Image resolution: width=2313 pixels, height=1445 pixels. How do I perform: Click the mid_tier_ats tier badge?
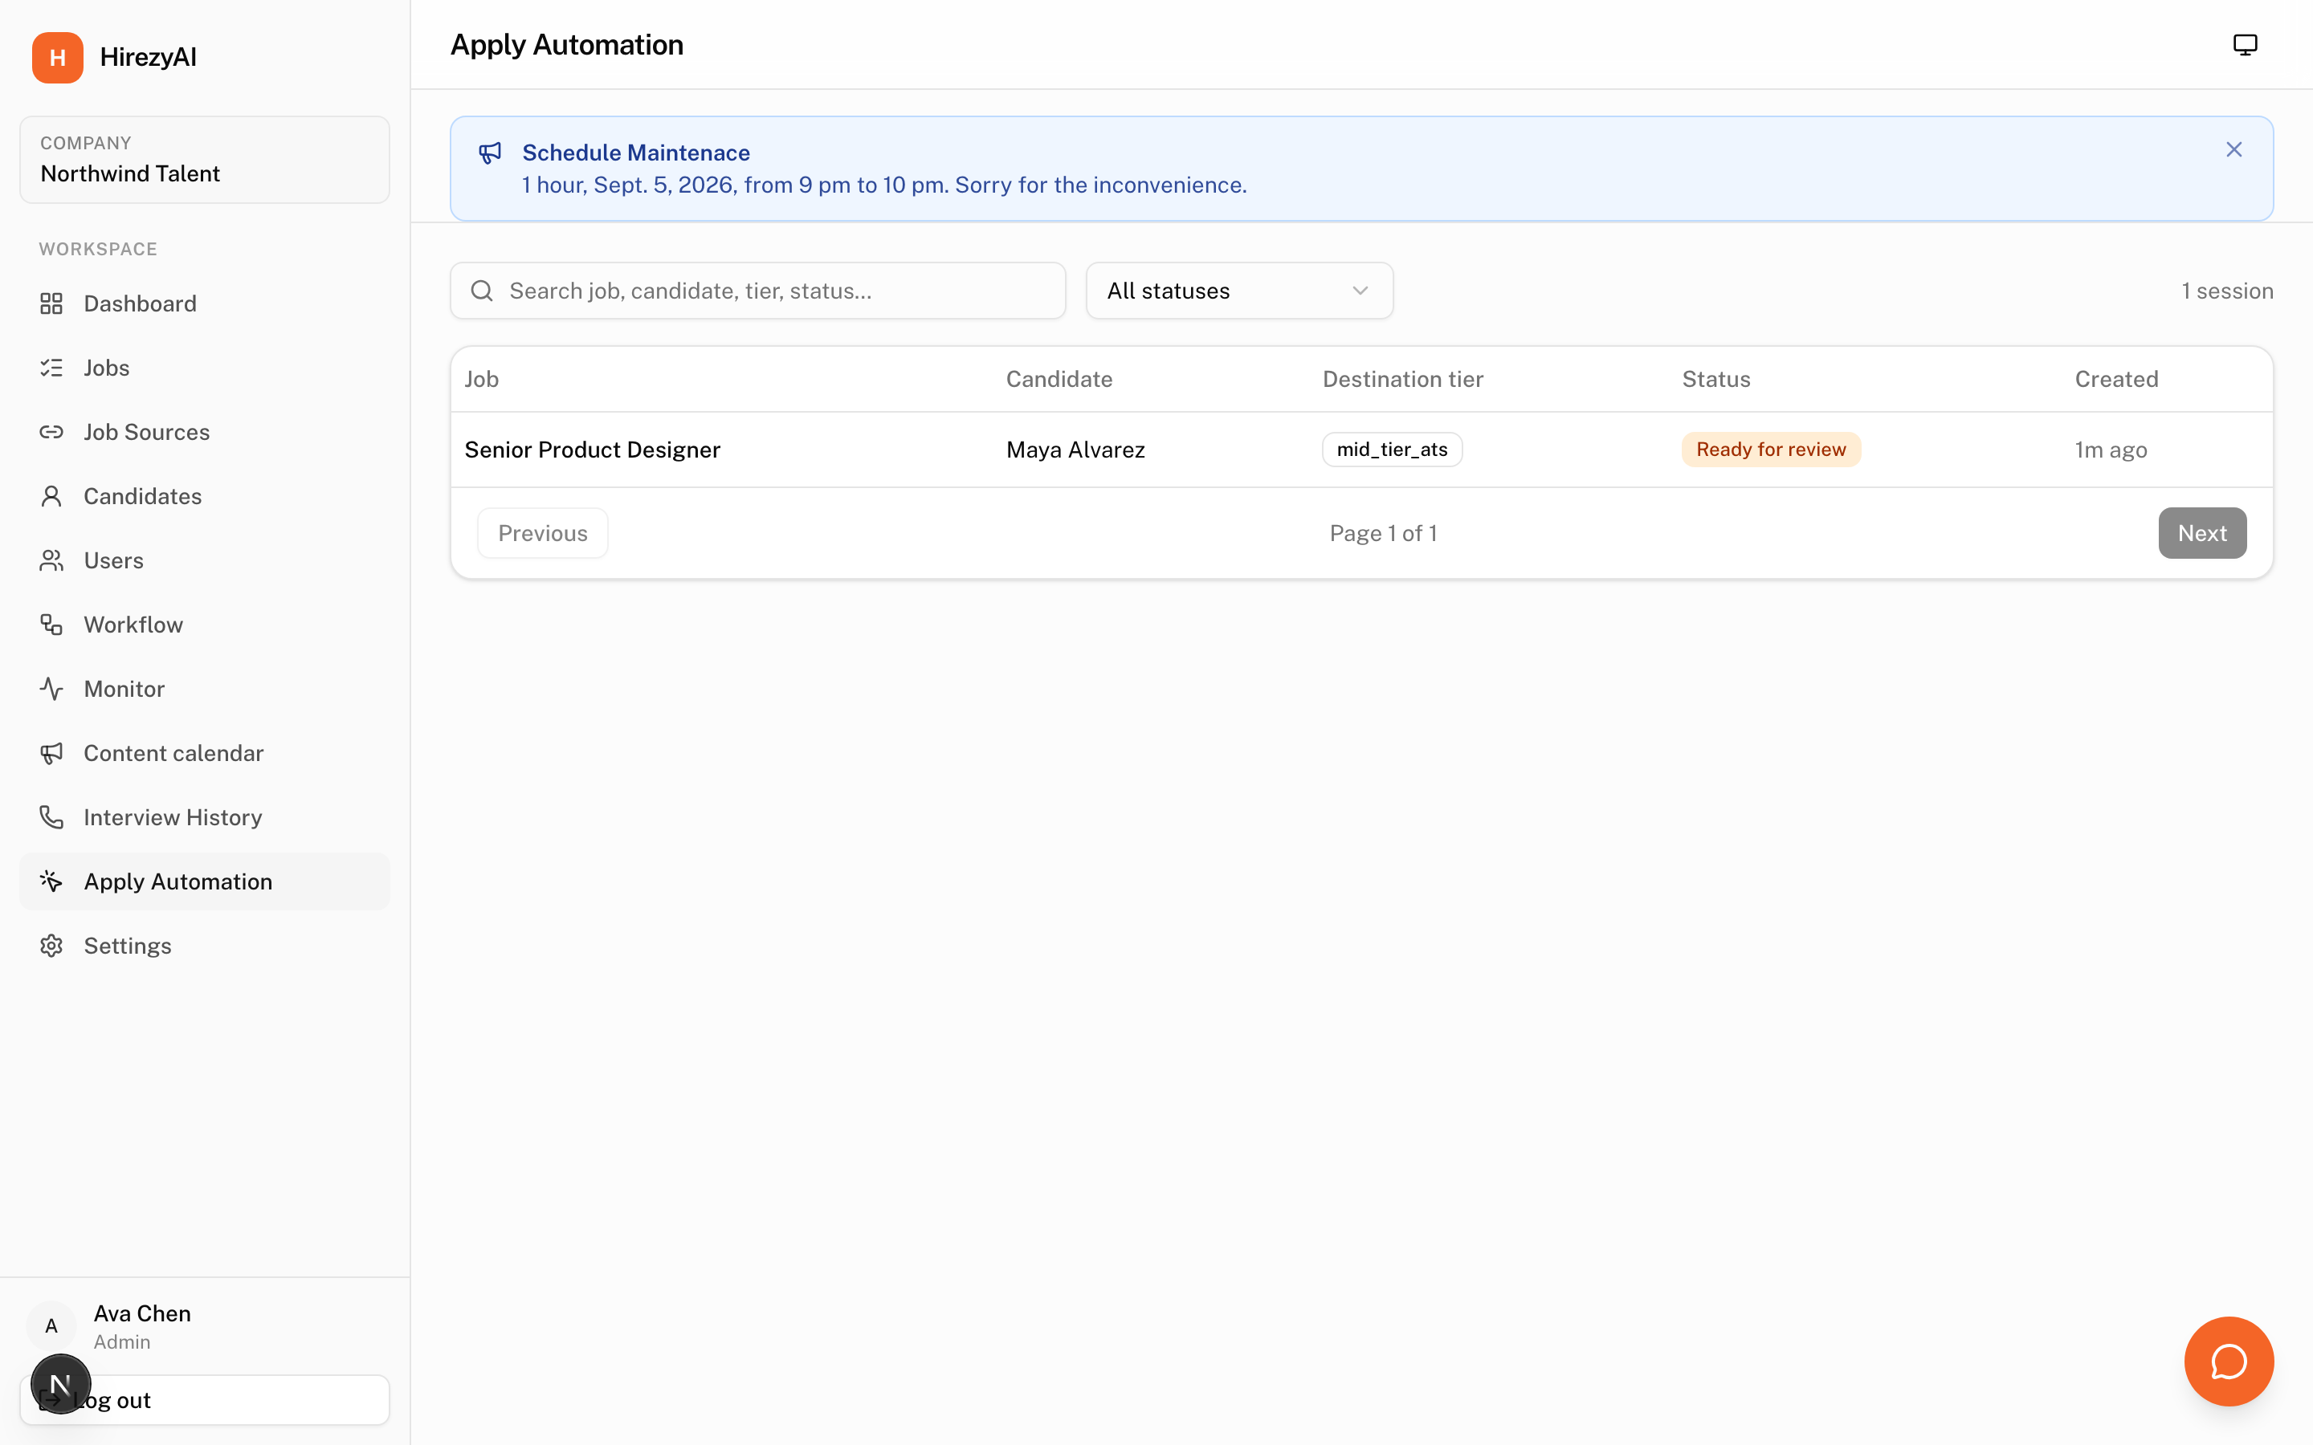click(1392, 450)
